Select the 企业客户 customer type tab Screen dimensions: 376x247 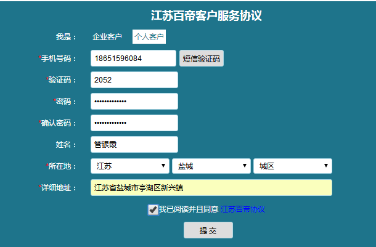[x=107, y=37]
